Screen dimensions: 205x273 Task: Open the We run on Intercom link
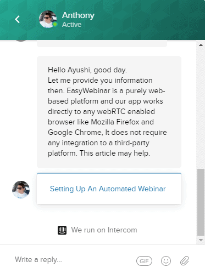point(97,230)
